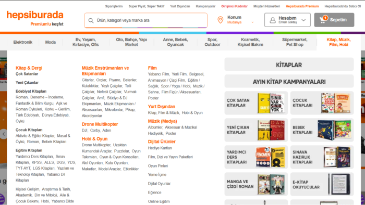Open Hepsiburada Premium top link
This screenshot has height=205, width=365.
pos(302,6)
